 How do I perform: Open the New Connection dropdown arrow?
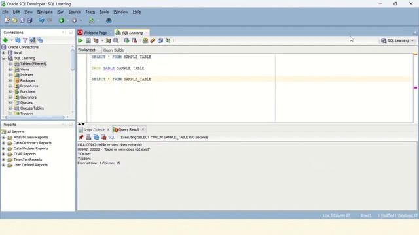click(12, 40)
